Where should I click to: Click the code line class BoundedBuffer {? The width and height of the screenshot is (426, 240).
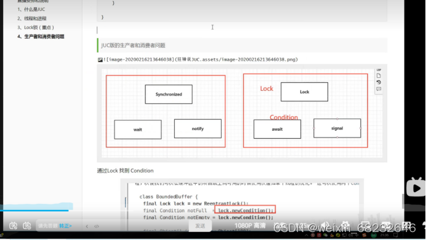point(169,196)
